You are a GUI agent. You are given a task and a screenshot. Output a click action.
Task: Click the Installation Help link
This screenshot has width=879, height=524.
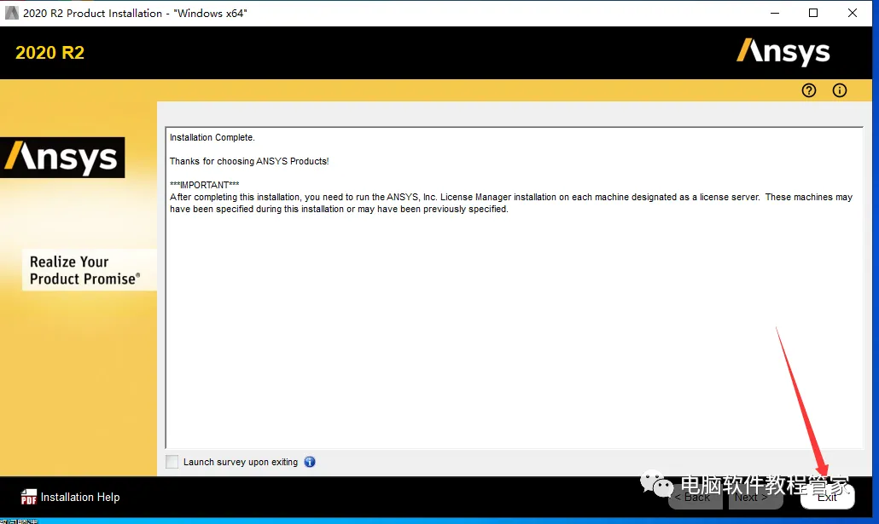click(x=80, y=497)
